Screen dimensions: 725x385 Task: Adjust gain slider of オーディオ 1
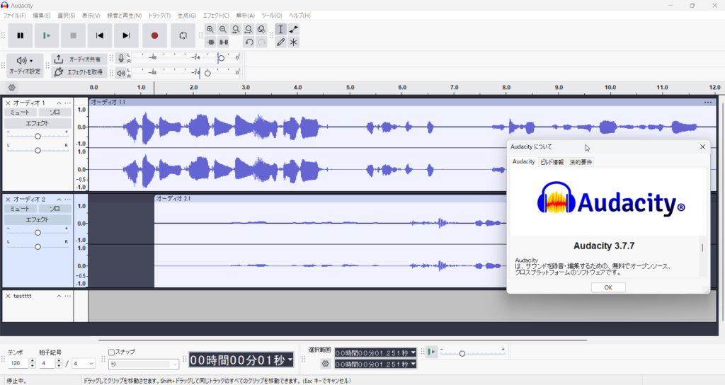coord(38,136)
